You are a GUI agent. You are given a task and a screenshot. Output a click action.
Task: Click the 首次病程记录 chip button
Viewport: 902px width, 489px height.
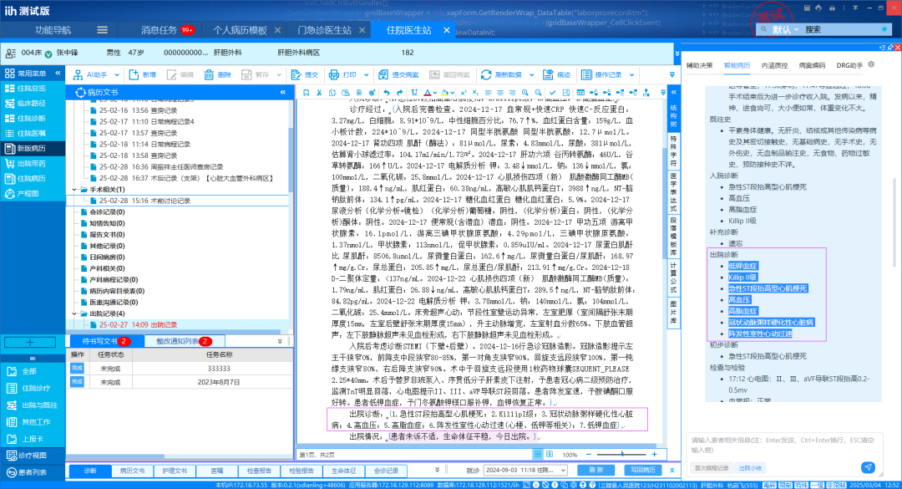(711, 468)
